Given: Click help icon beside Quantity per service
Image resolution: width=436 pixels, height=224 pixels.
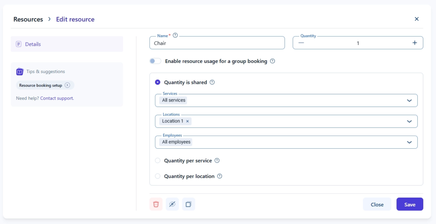Looking at the screenshot, I should pyautogui.click(x=217, y=161).
